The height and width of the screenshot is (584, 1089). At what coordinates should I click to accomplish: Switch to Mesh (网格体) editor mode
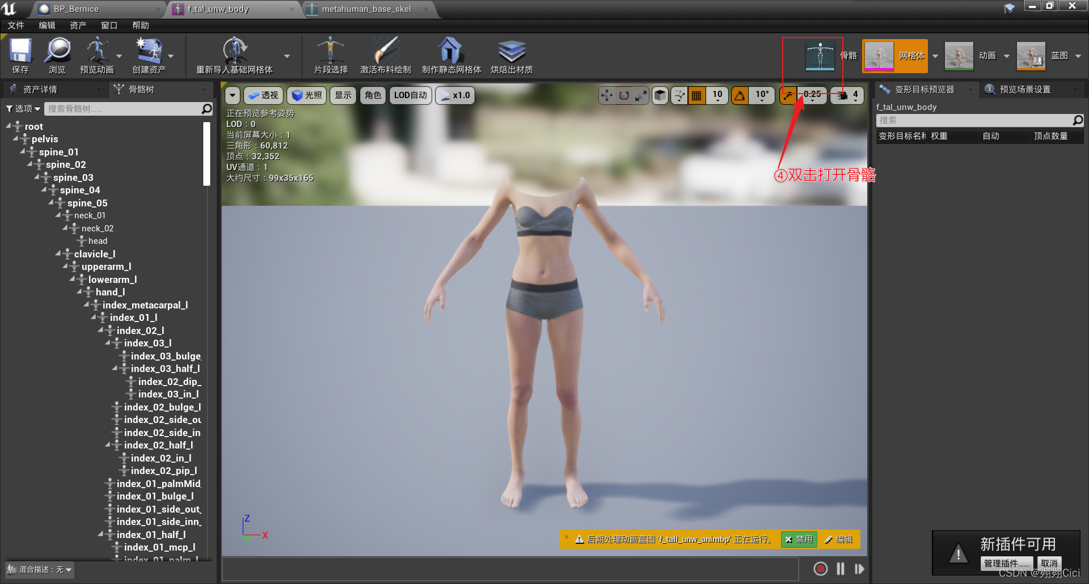pos(895,56)
